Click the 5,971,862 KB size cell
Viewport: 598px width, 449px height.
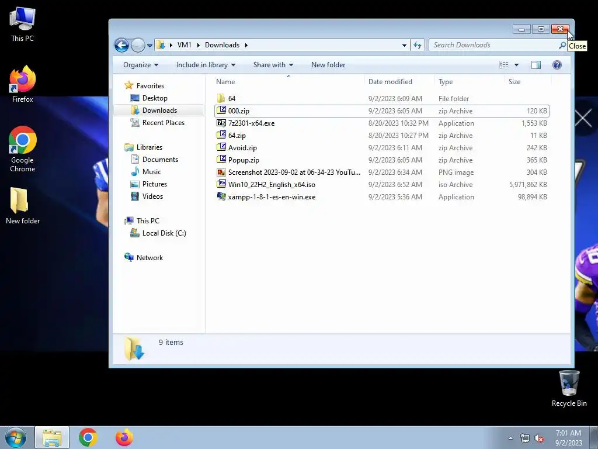click(x=528, y=184)
